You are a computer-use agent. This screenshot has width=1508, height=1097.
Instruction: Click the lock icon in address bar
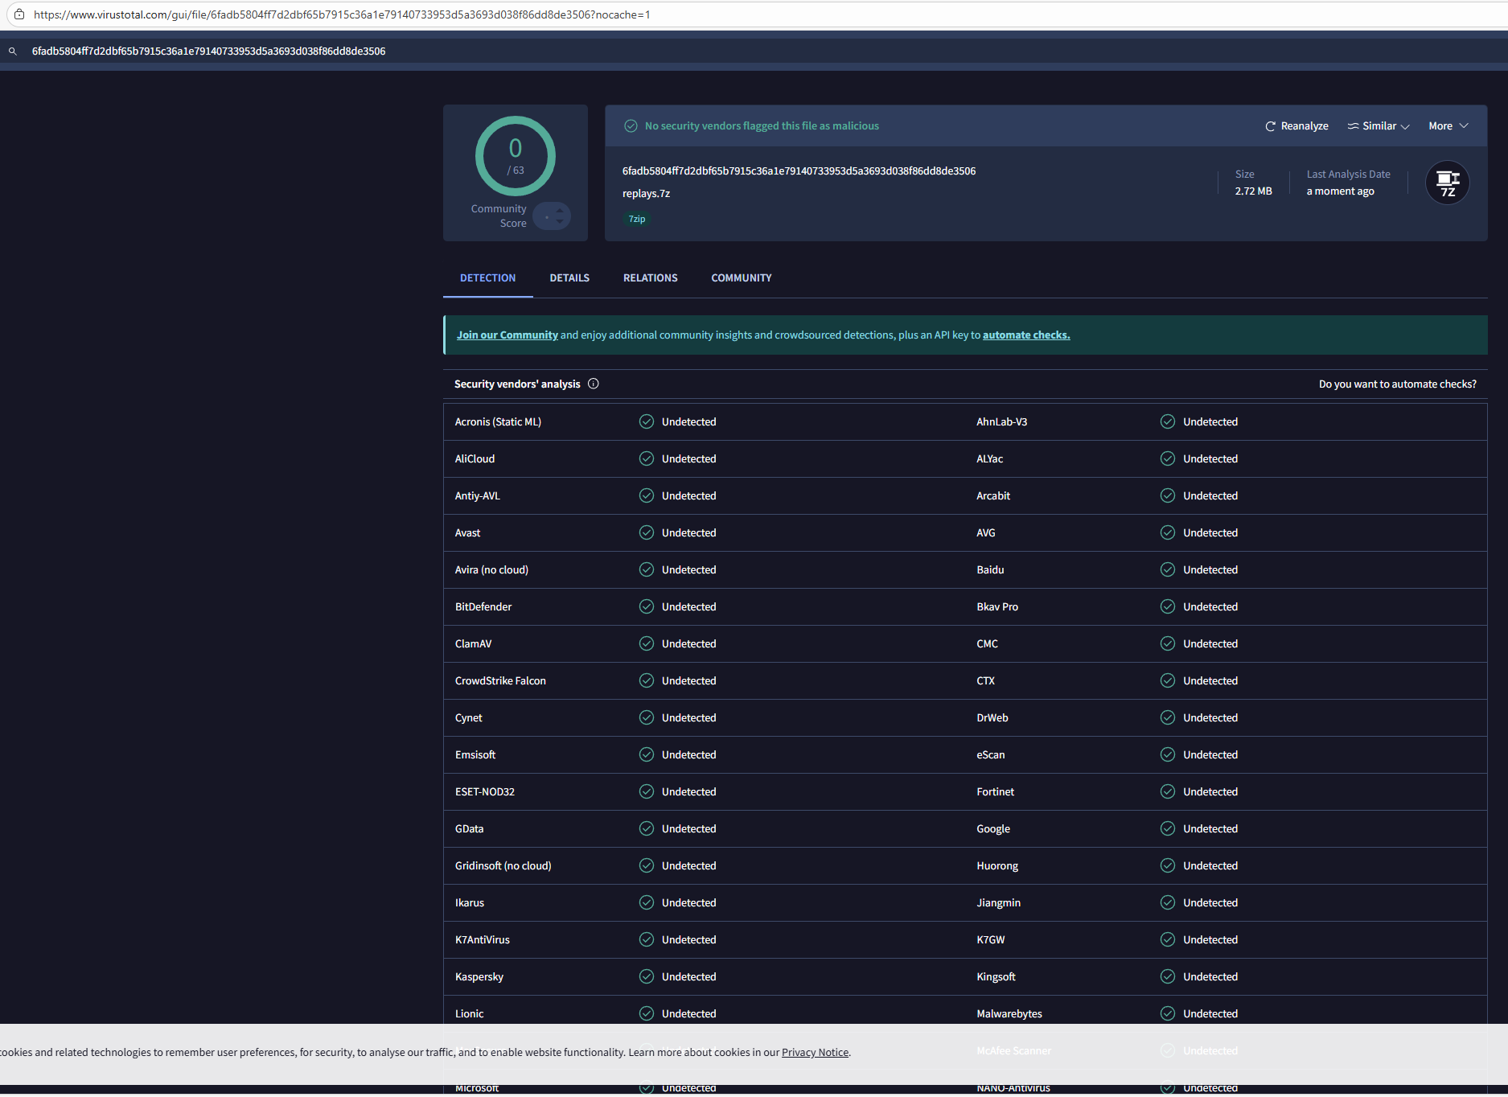19,14
